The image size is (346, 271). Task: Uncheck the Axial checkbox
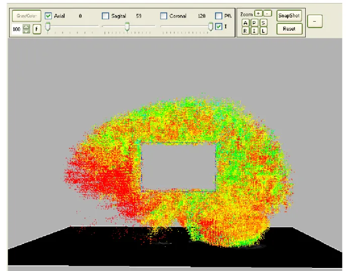48,16
